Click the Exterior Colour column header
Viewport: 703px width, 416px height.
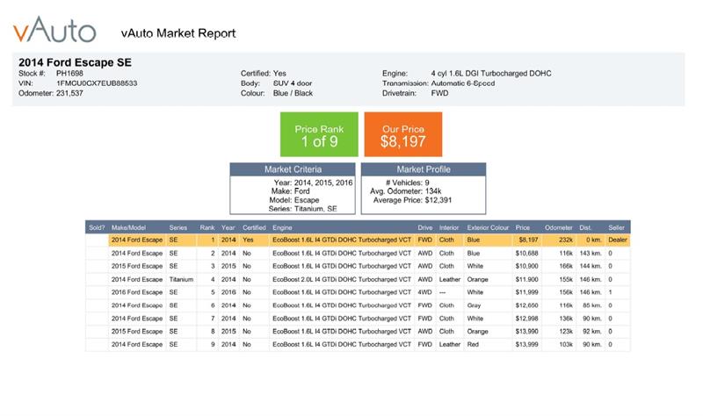tap(488, 227)
